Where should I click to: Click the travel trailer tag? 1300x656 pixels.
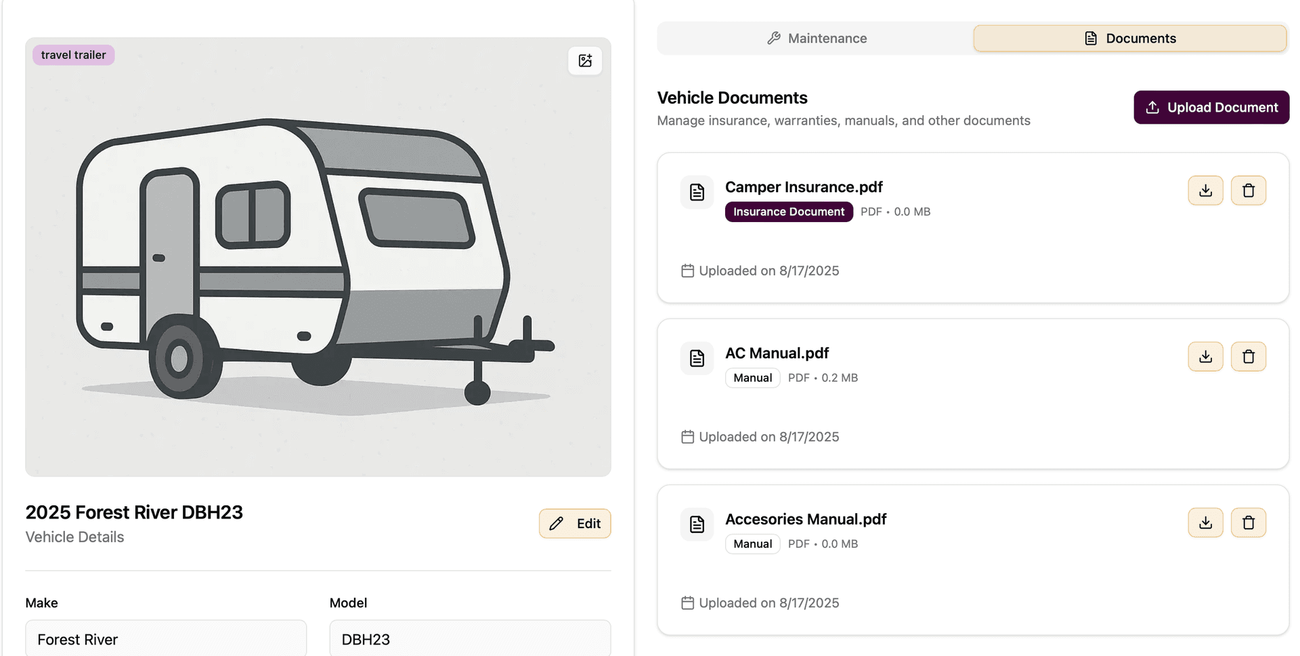73,55
